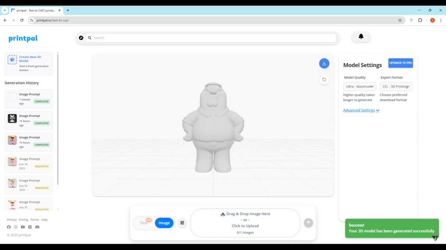The height and width of the screenshot is (250, 446).
Task: Click the drag and drop upload area
Action: click(x=245, y=223)
